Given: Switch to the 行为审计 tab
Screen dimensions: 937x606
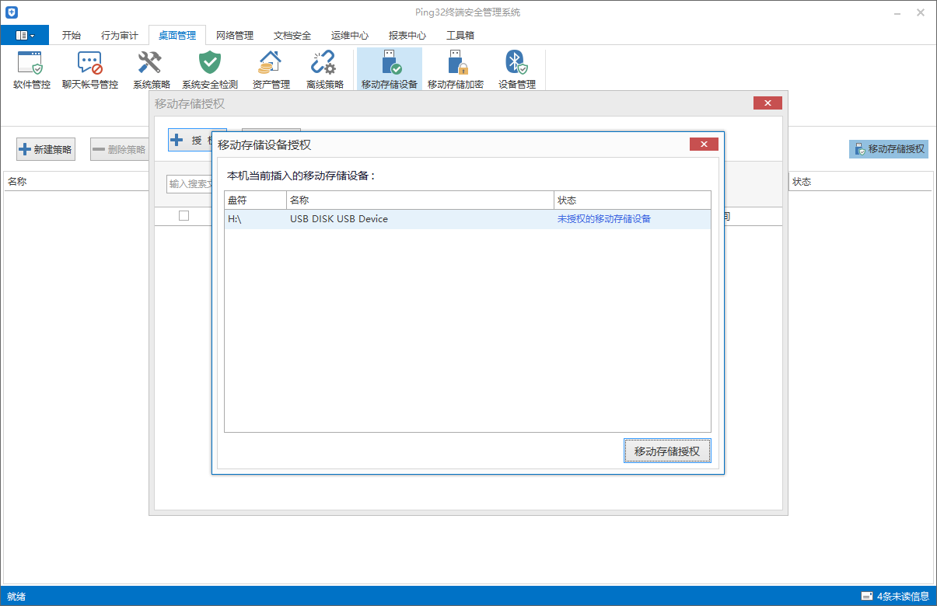Looking at the screenshot, I should click(x=120, y=36).
